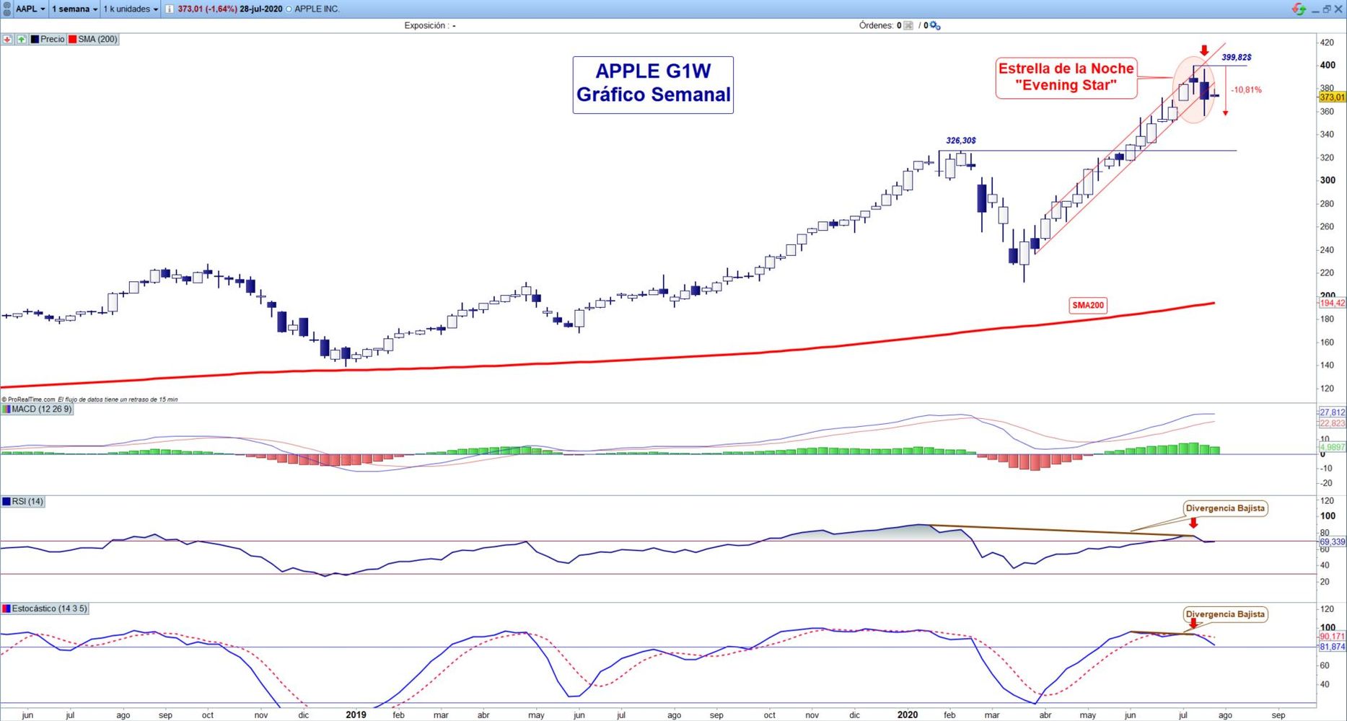Open the '1 semana' timeframe dropdown

pos(74,9)
